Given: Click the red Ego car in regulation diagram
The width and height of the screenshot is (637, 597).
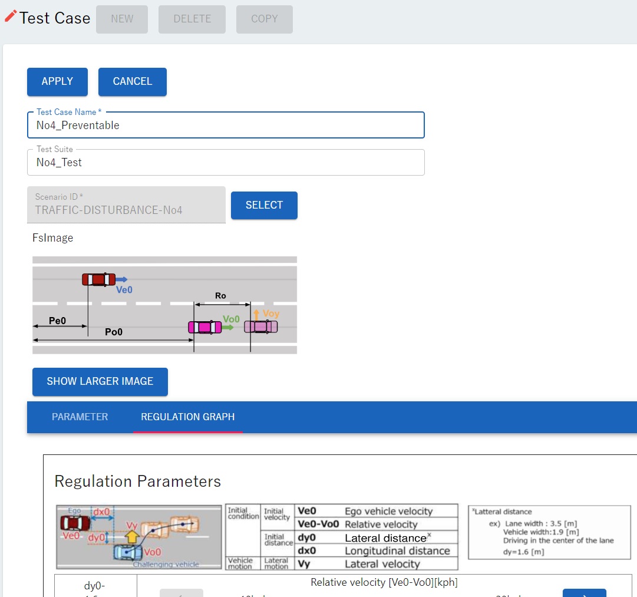Looking at the screenshot, I should point(75,522).
